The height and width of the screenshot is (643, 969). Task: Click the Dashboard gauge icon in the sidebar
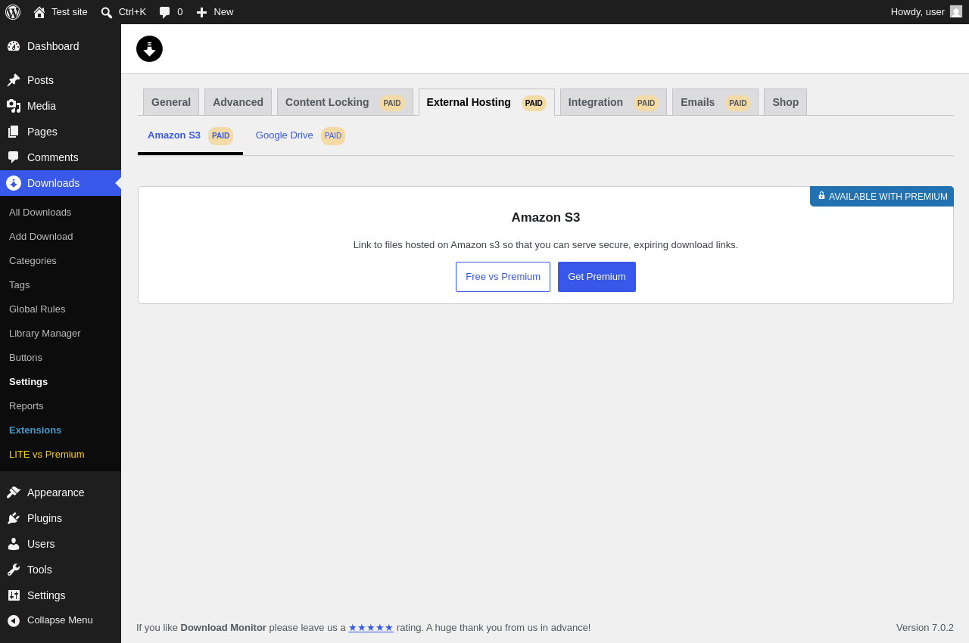14,46
